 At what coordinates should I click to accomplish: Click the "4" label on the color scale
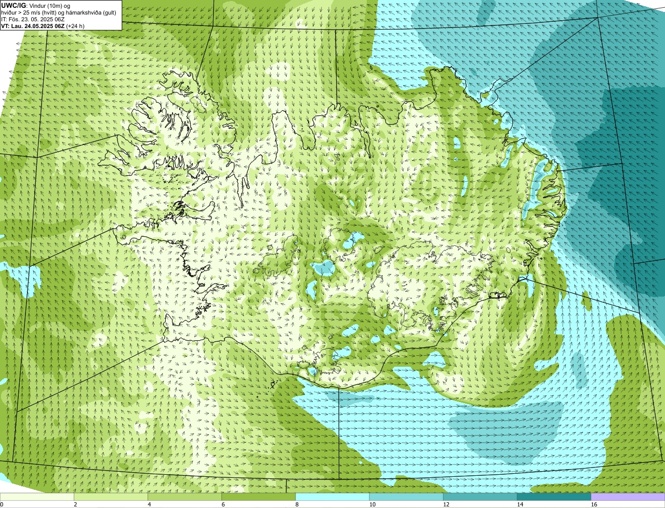pyautogui.click(x=149, y=504)
